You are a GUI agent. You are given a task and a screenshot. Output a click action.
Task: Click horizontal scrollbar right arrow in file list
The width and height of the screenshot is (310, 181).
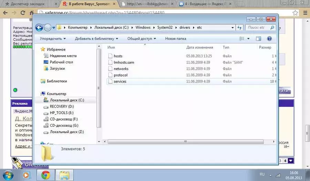point(274,142)
